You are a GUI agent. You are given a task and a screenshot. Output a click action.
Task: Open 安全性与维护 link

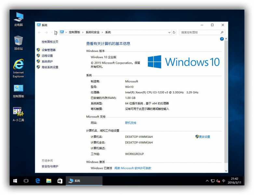pos(50,166)
